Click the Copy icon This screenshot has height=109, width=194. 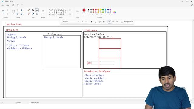point(8,14)
